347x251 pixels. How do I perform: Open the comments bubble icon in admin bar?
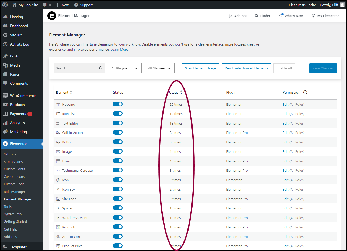tap(44, 5)
